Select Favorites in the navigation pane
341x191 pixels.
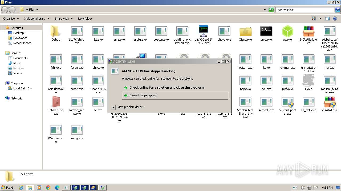(x=17, y=28)
